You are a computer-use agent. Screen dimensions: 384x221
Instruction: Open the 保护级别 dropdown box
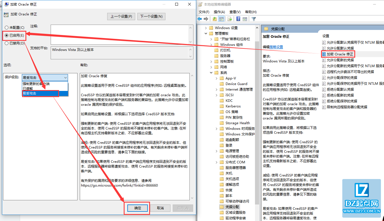(45, 77)
